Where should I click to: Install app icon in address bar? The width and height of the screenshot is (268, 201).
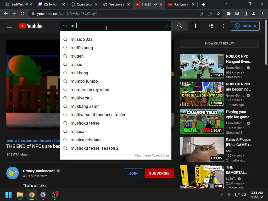click(201, 14)
